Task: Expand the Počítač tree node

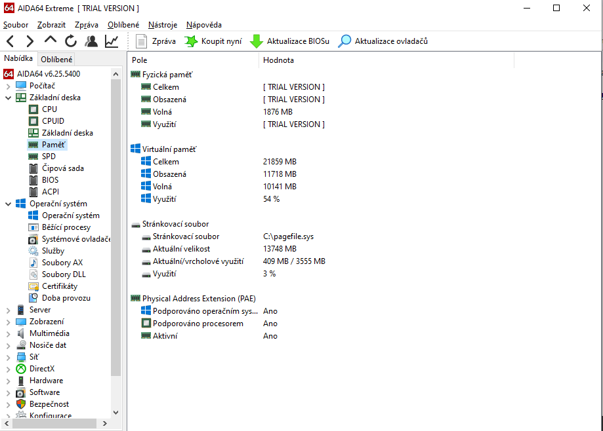Action: [x=8, y=86]
